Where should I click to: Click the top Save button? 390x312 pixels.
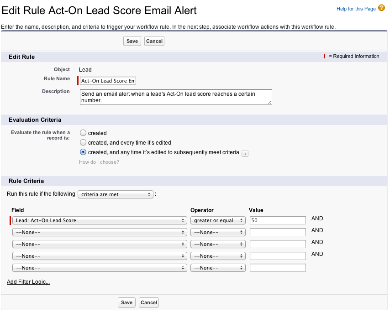click(132, 41)
